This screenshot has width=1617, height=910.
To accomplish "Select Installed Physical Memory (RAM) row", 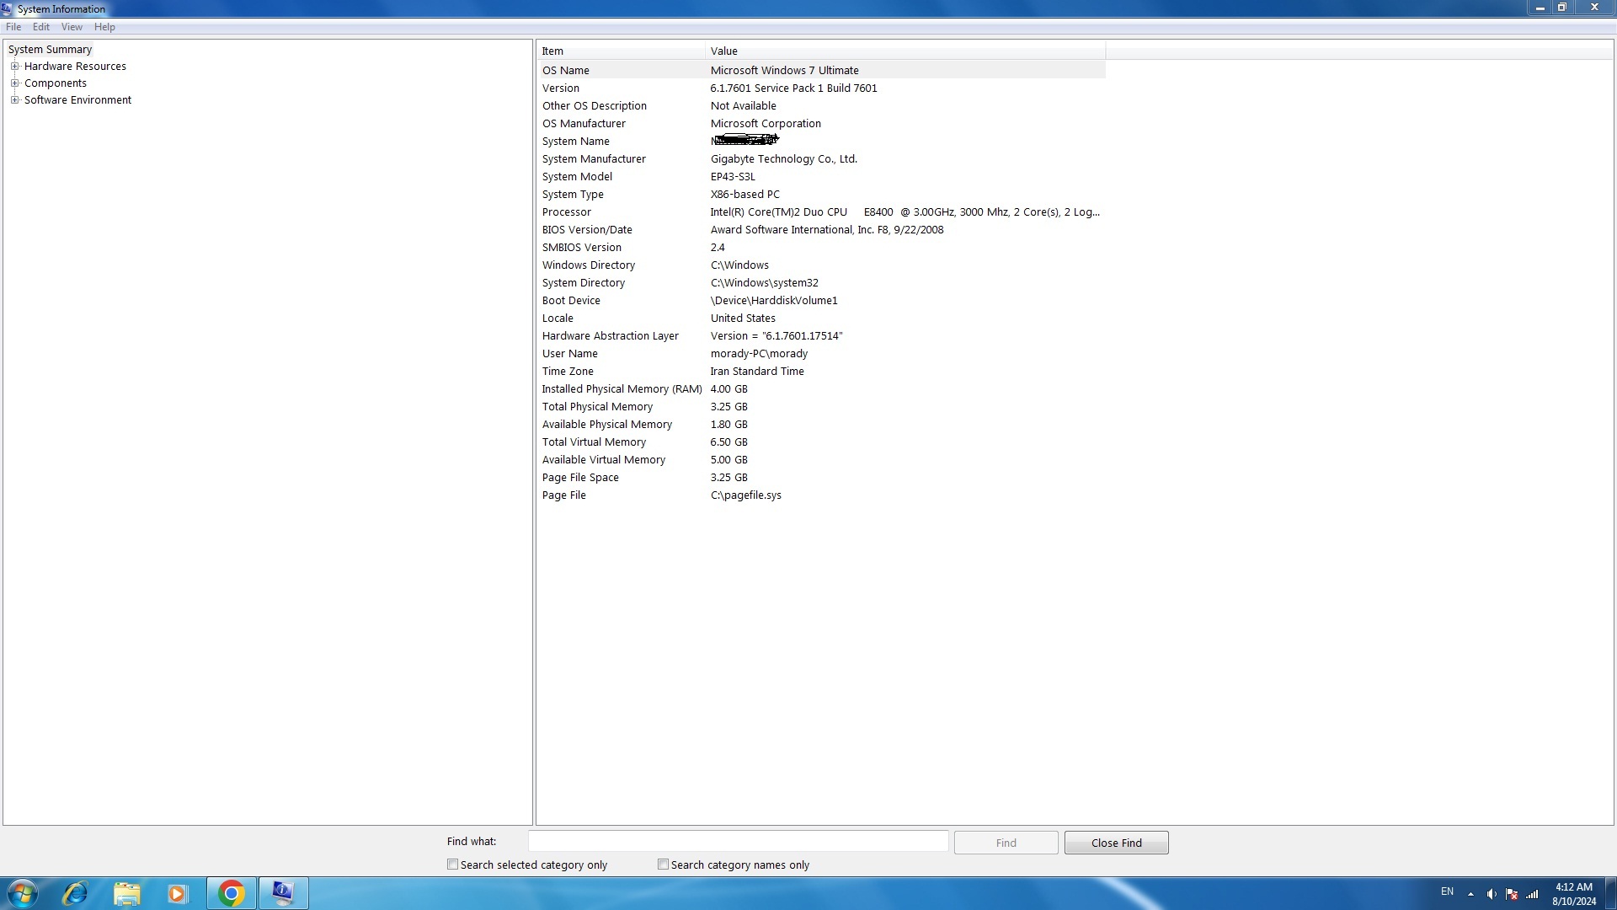I will pyautogui.click(x=822, y=389).
